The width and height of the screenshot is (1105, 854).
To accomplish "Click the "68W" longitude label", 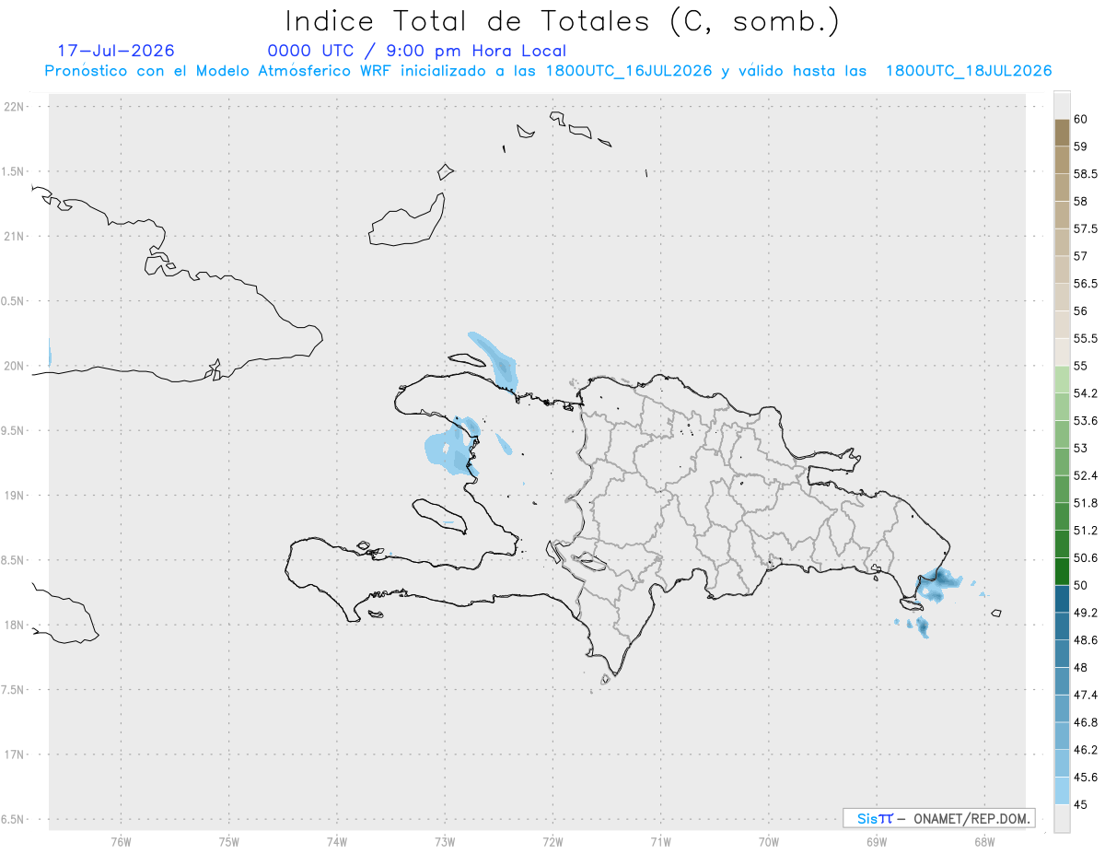I will coord(983,841).
